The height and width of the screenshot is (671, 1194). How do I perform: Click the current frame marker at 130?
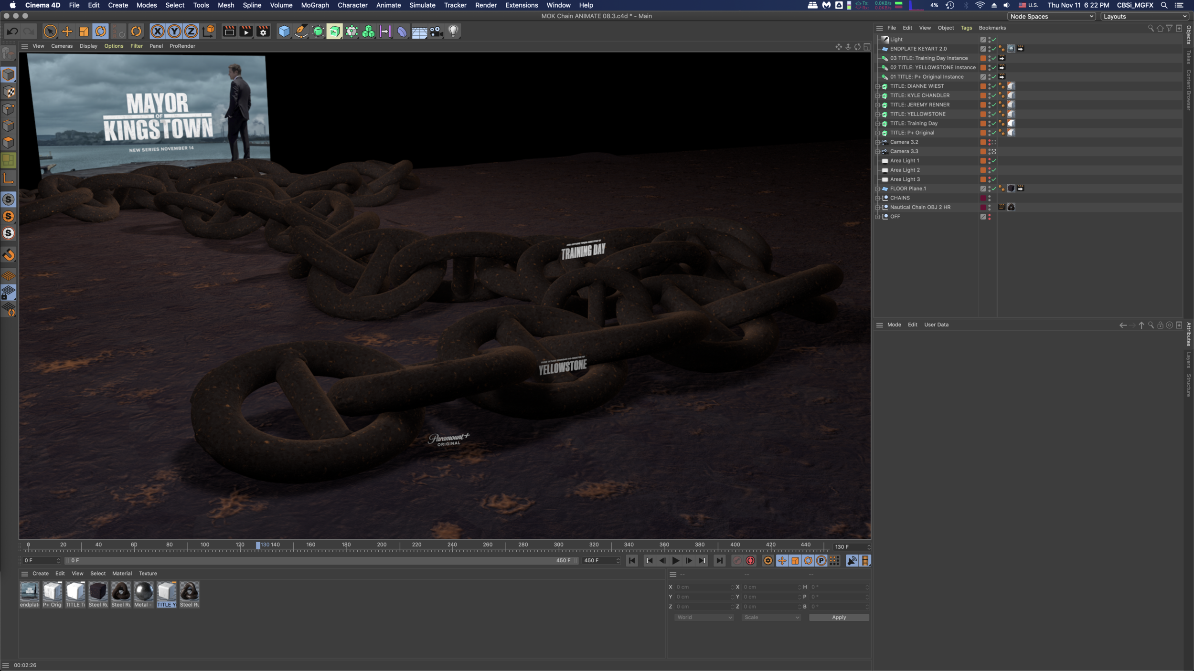tap(258, 545)
